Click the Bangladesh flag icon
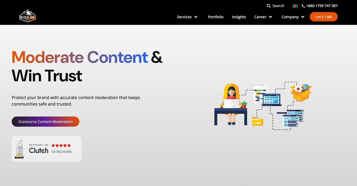The height and width of the screenshot is (186, 357). (x=295, y=6)
